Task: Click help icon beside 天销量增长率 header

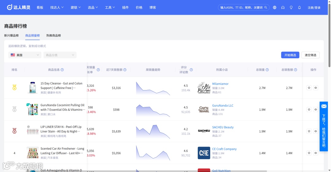Action: pyautogui.click(x=98, y=70)
